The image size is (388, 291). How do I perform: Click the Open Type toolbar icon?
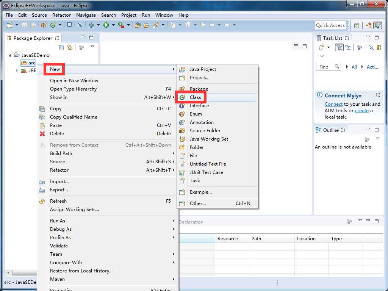point(138,25)
